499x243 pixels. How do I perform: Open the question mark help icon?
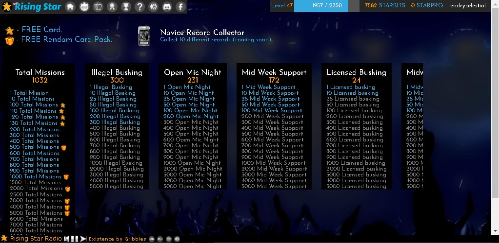coord(140,7)
